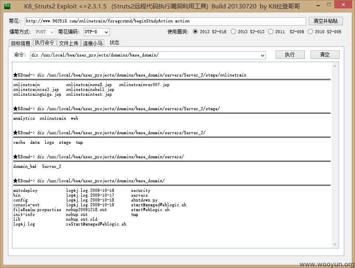Click startManagedWeblogic.sh in the output

coord(159,205)
